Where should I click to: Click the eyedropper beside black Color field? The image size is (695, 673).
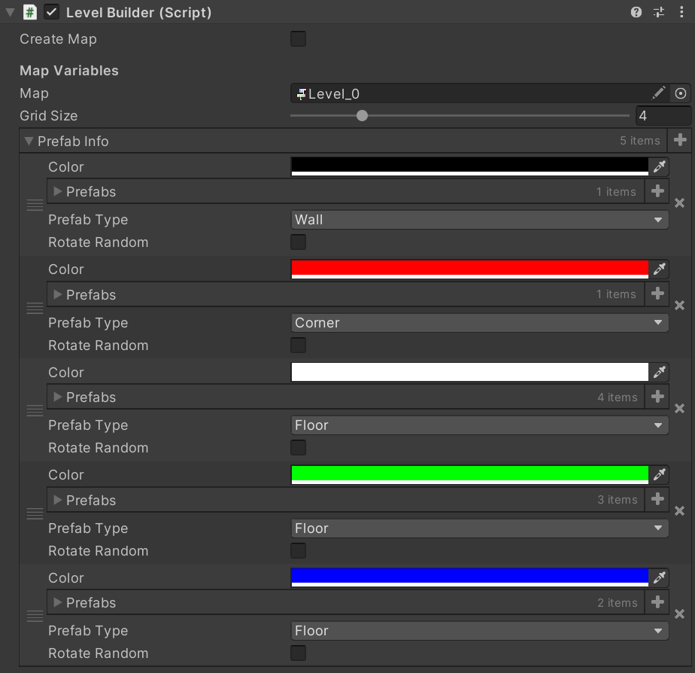coord(660,166)
